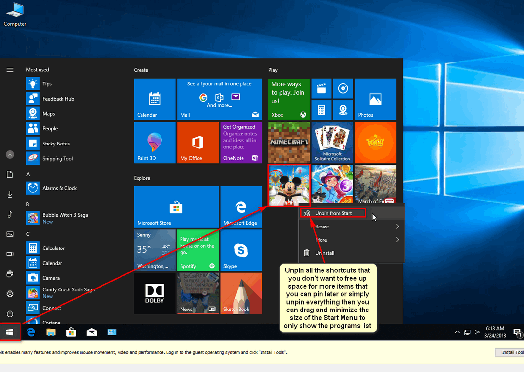
Task: Open the taskbar clock showing 6:13 AM
Action: 495,332
